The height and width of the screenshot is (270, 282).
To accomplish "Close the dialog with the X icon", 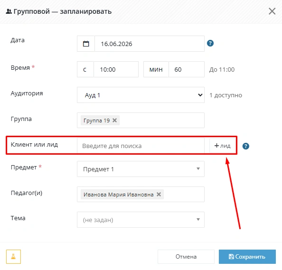I will coord(272,11).
